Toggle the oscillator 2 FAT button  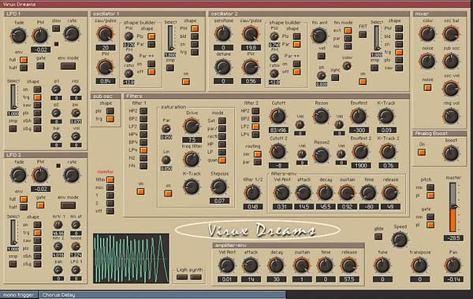(x=363, y=34)
